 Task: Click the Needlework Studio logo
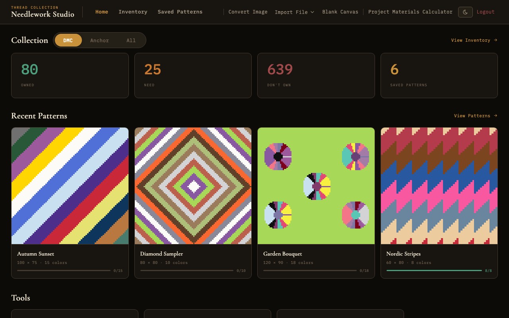[43, 12]
